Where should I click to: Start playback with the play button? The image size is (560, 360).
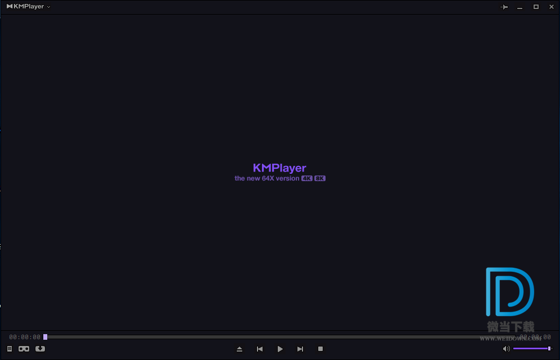coord(280,349)
